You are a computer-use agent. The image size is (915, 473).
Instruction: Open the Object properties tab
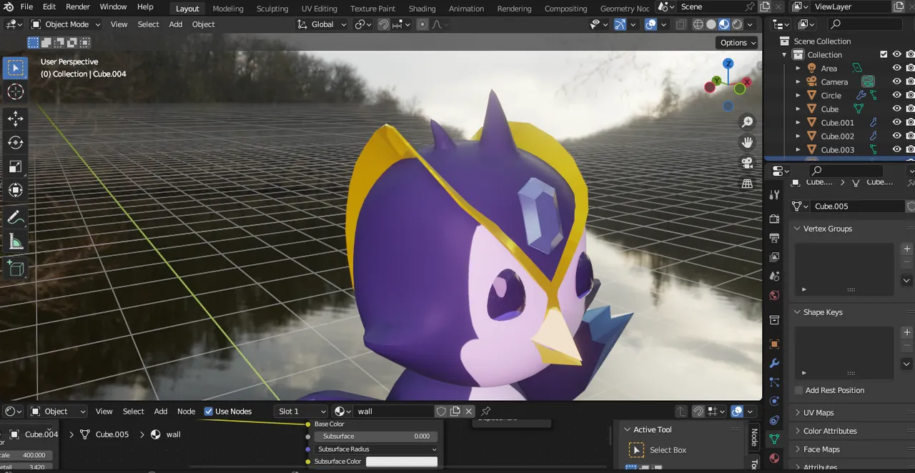pyautogui.click(x=774, y=344)
